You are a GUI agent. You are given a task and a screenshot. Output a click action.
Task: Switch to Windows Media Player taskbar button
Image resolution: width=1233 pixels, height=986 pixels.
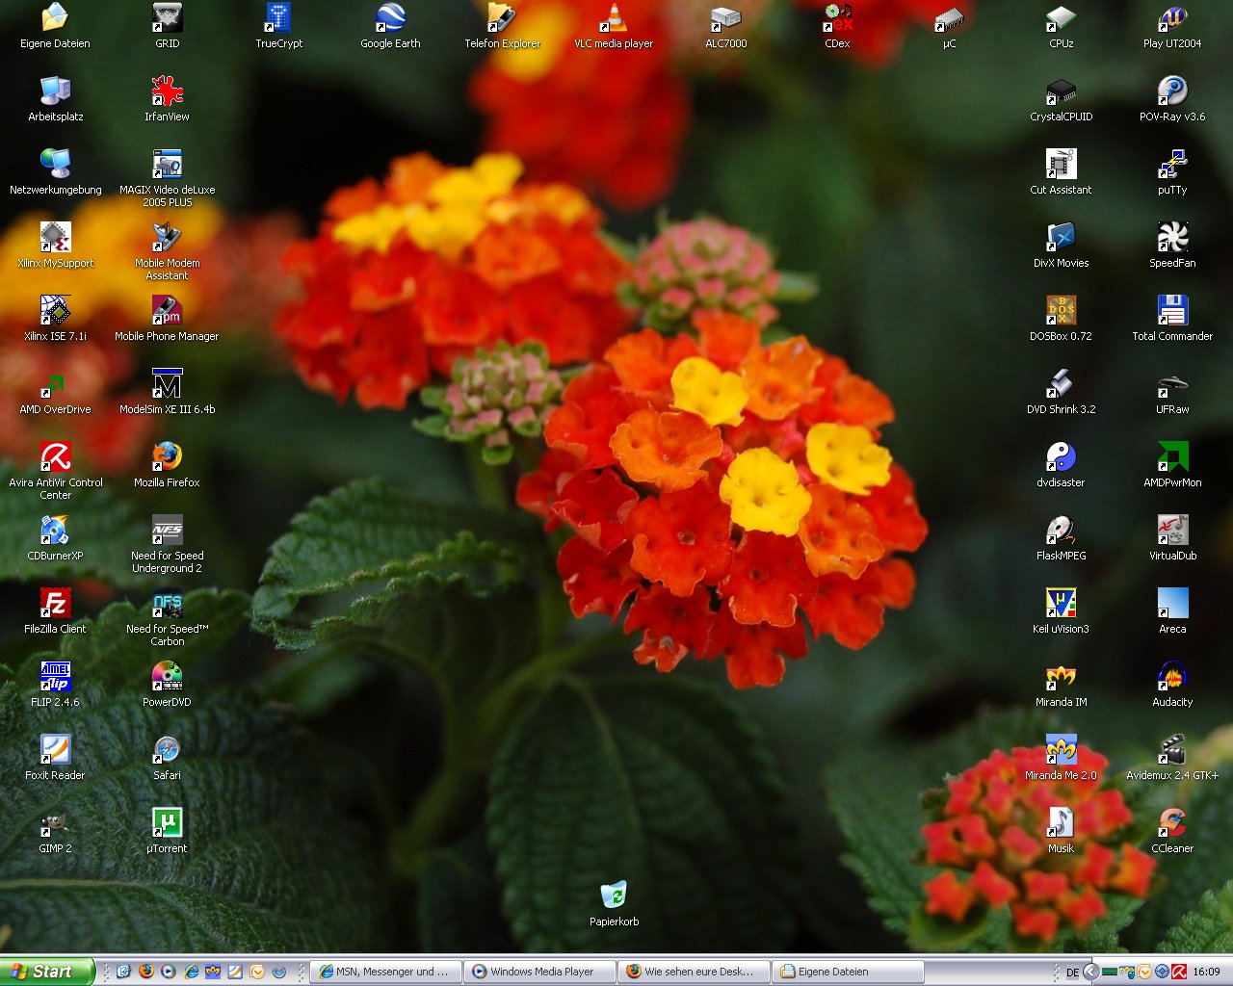[539, 972]
